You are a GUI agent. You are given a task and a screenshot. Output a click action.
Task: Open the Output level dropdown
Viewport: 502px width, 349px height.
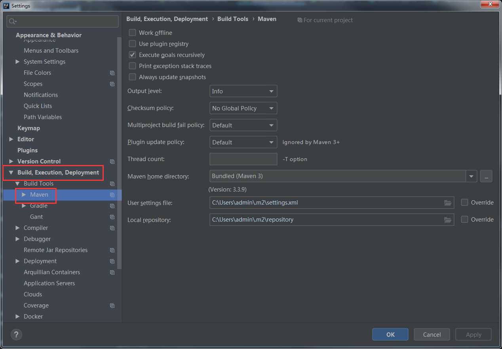click(243, 91)
